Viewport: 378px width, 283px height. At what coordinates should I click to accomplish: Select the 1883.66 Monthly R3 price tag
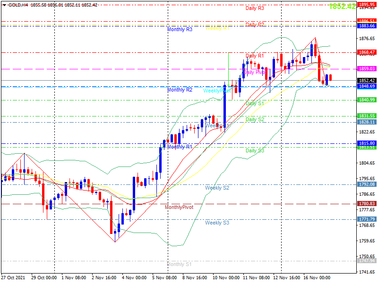pyautogui.click(x=367, y=26)
